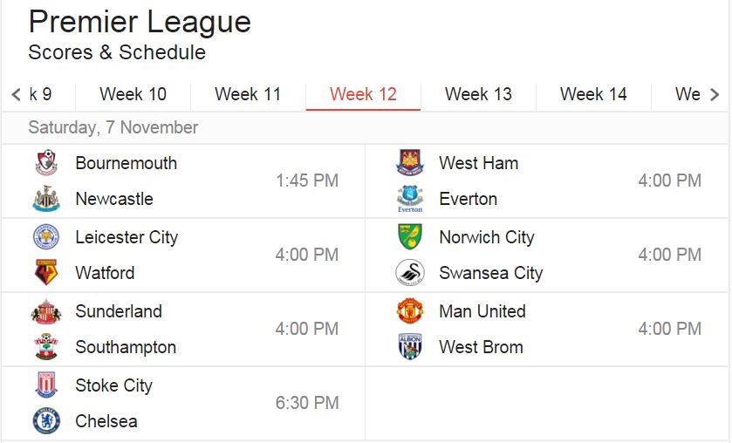732x443 pixels.
Task: Show earlier weeks with left arrow
Action: coord(17,95)
